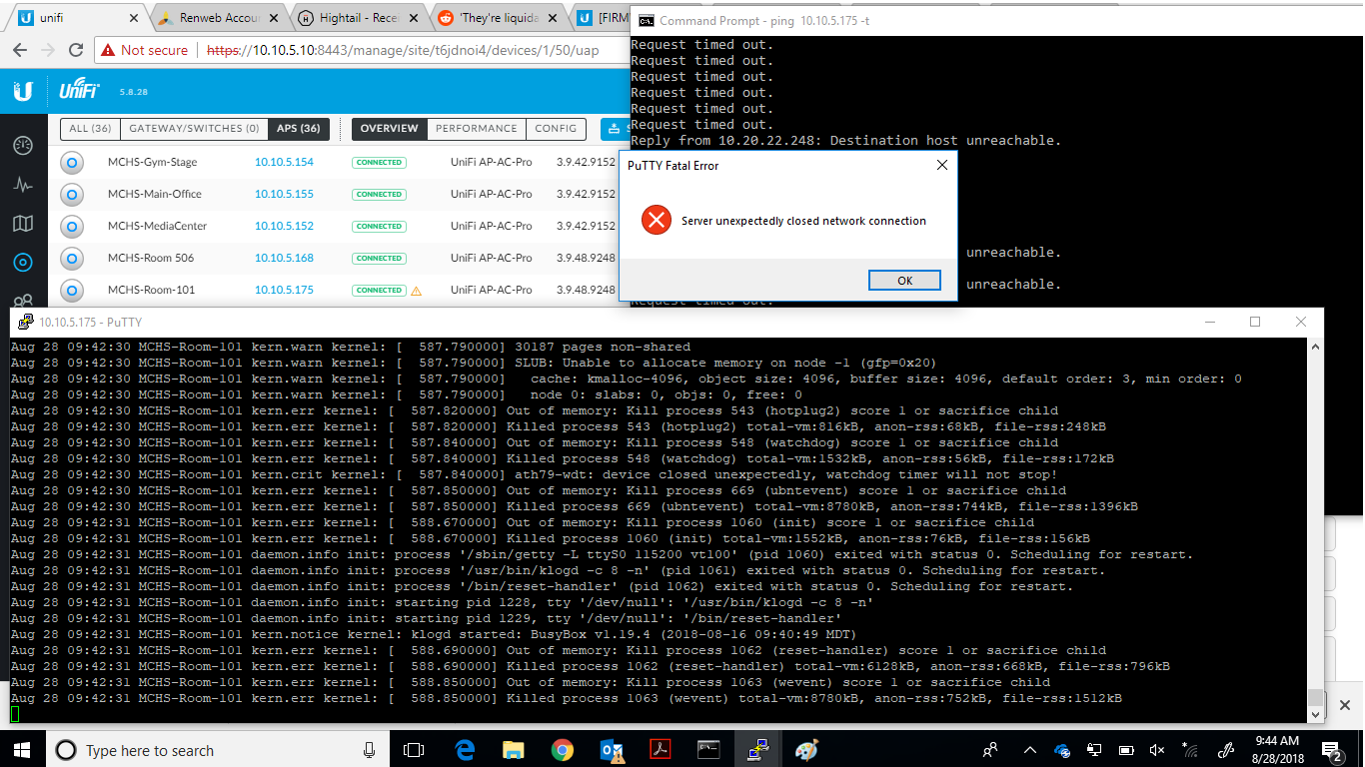Reload the page with the browser refresh icon
Viewport: 1365px width, 767px height.
pyautogui.click(x=75, y=50)
